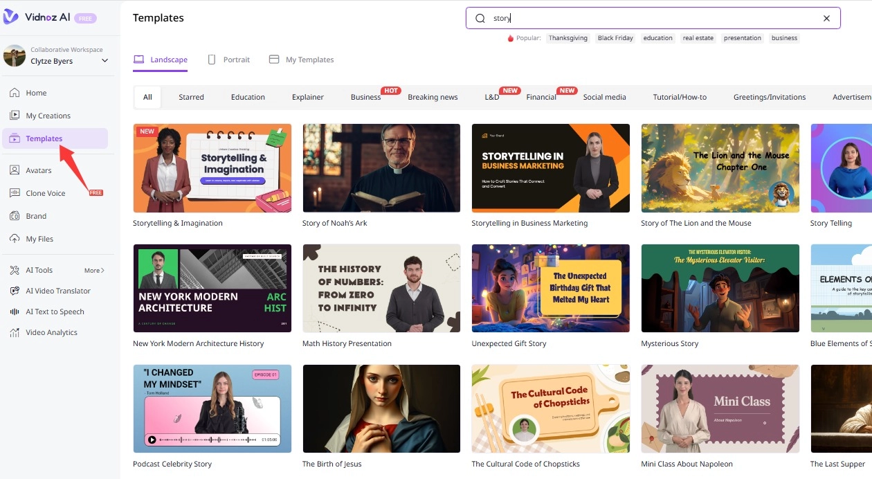Image resolution: width=872 pixels, height=479 pixels.
Task: Open AI Video Translator tool
Action: pos(57,291)
